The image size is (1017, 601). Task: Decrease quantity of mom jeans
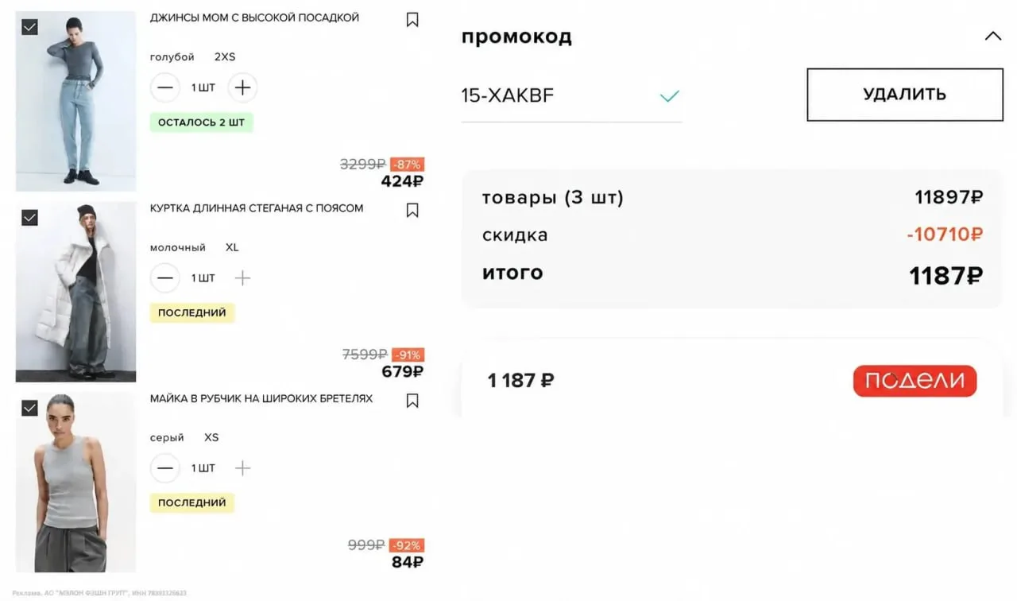[x=165, y=87]
